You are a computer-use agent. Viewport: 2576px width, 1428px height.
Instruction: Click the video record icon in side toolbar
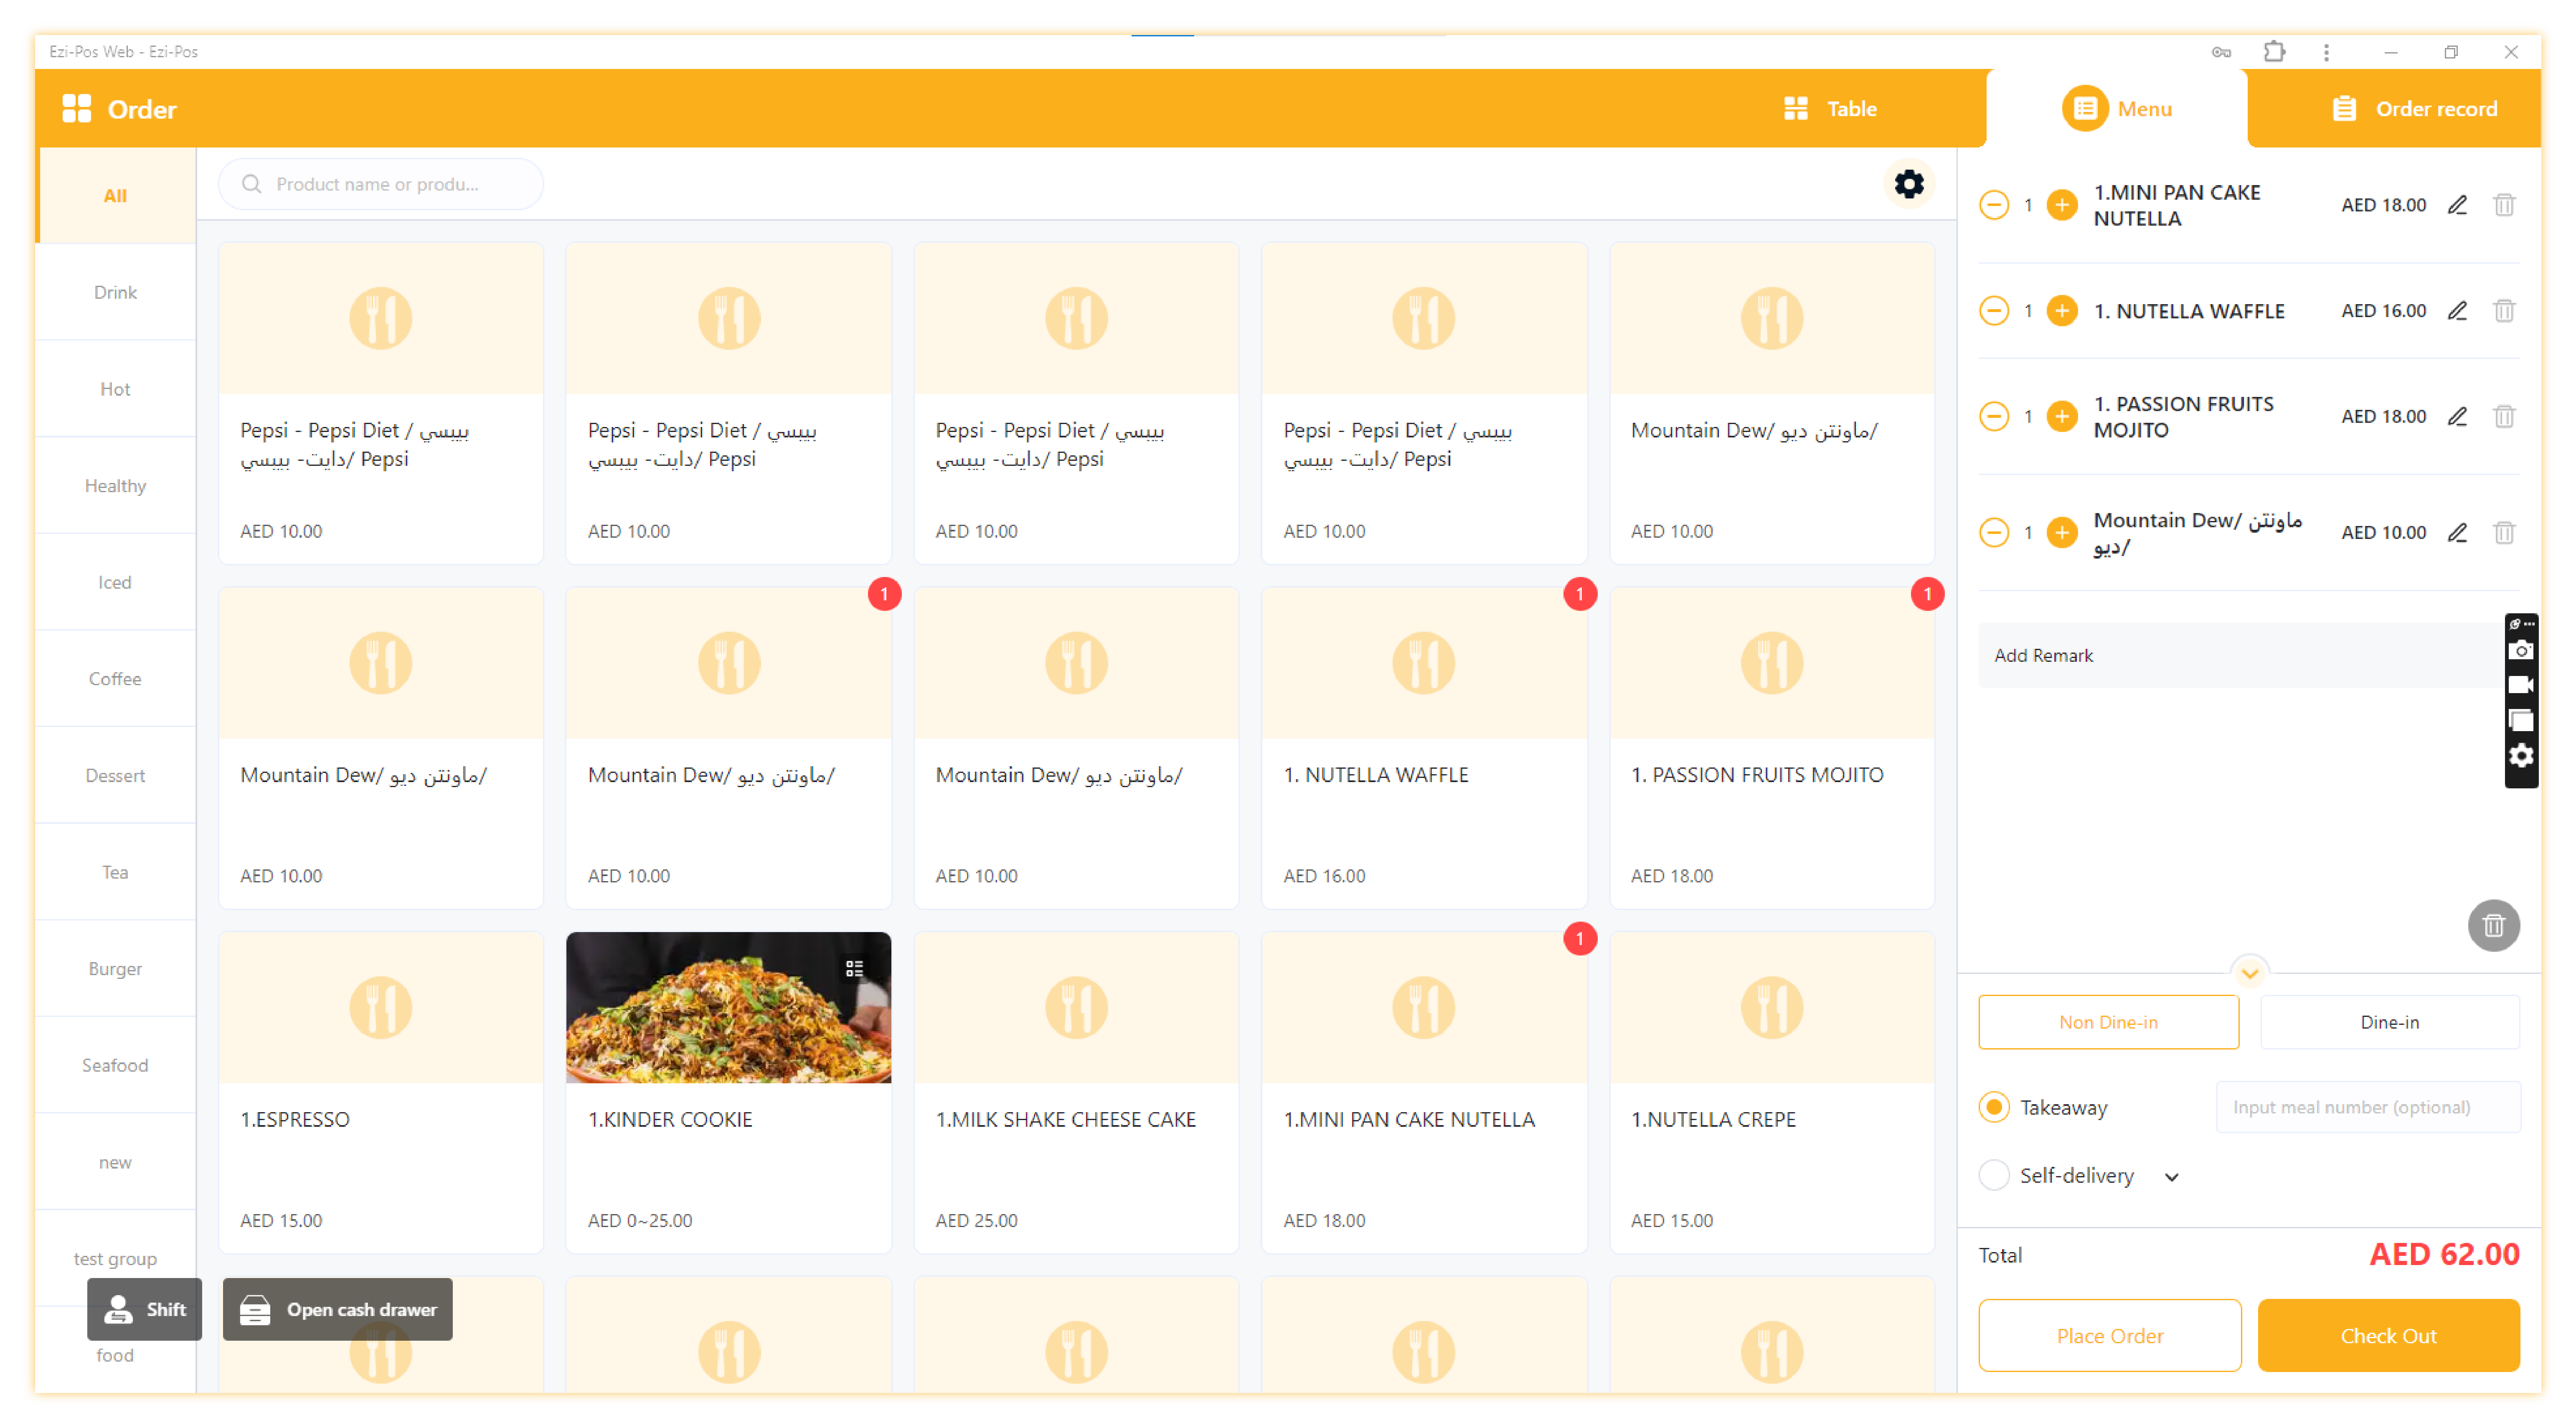pyautogui.click(x=2520, y=685)
